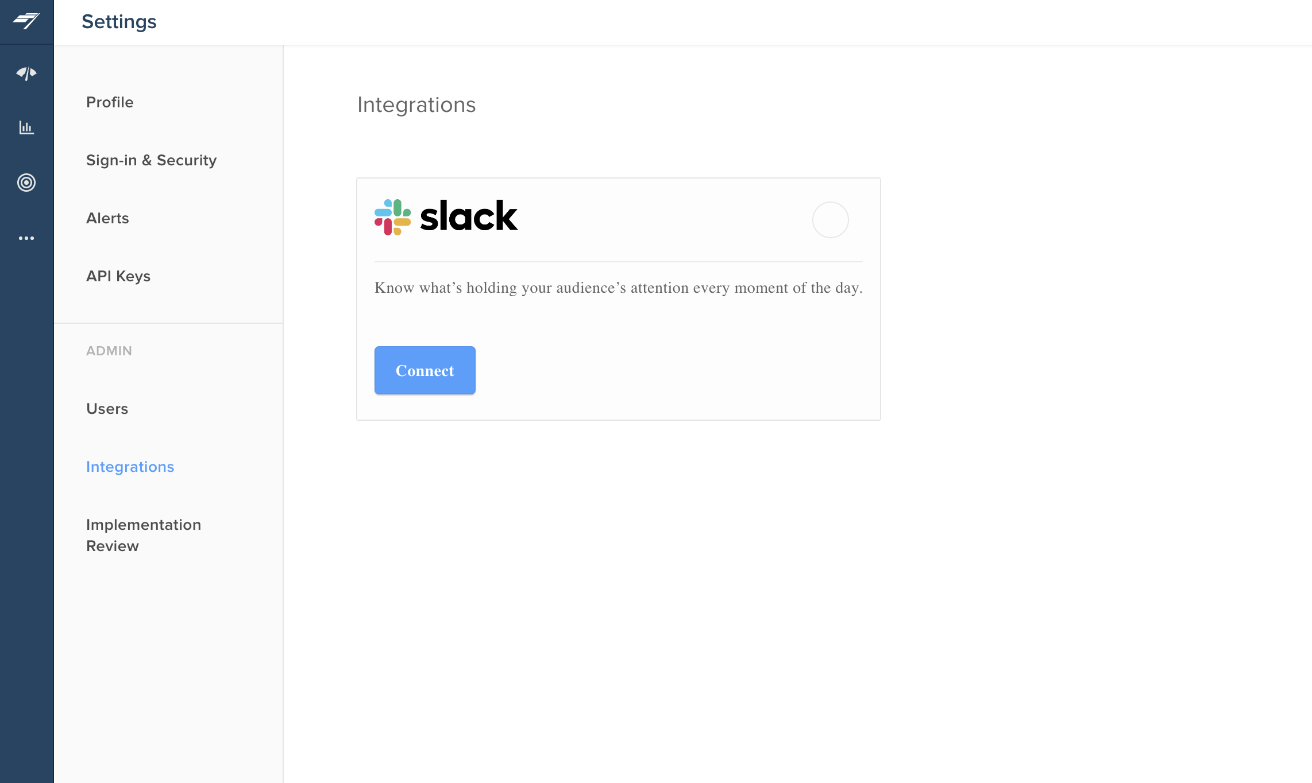Click the slack wordmark text
The image size is (1312, 783).
tap(469, 216)
